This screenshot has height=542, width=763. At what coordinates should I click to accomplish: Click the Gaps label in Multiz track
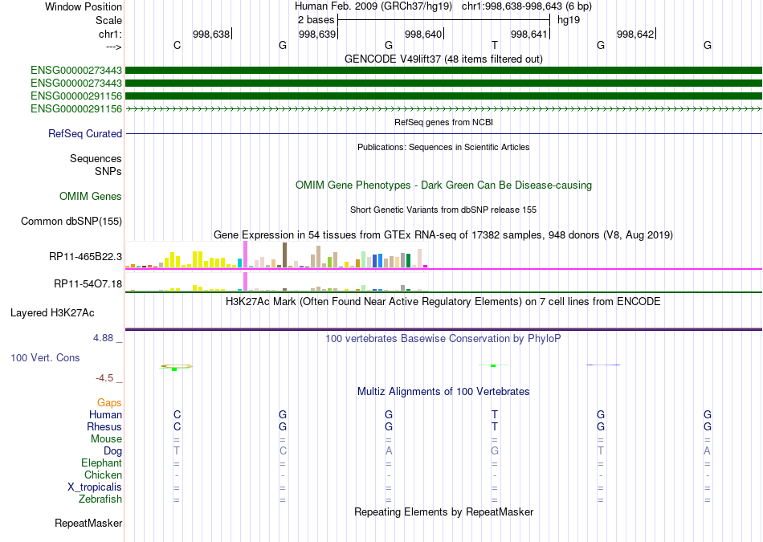109,402
